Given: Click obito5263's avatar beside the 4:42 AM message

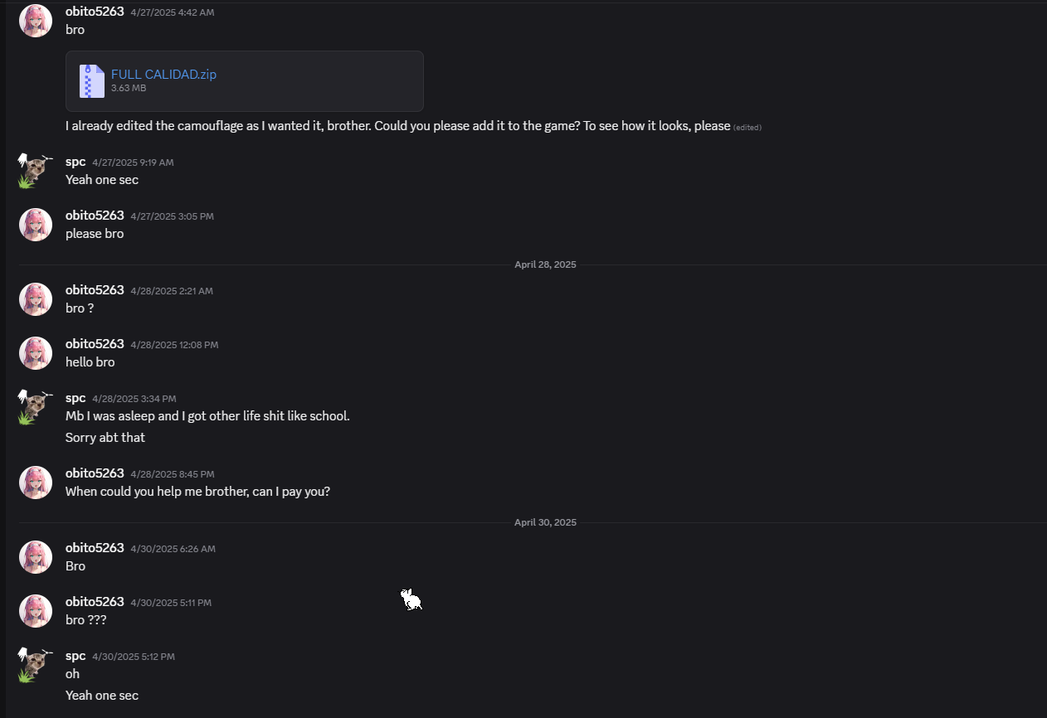Looking at the screenshot, I should point(36,21).
